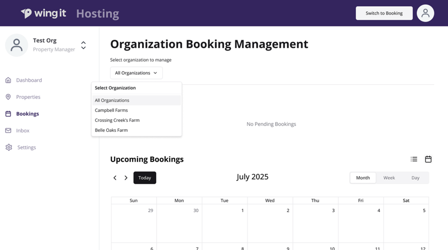This screenshot has width=448, height=250.
Task: Click calendar cell for June 30
Action: (179, 223)
